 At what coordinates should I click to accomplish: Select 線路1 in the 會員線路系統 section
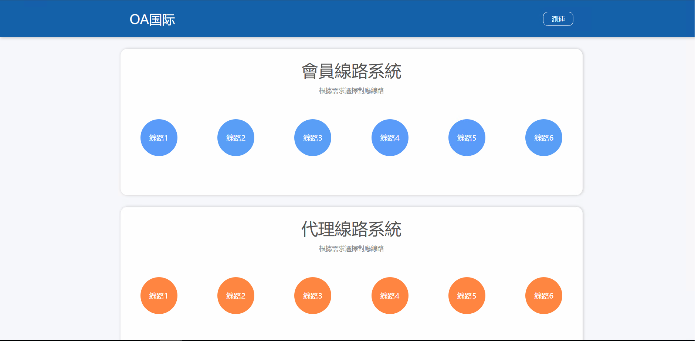(159, 137)
